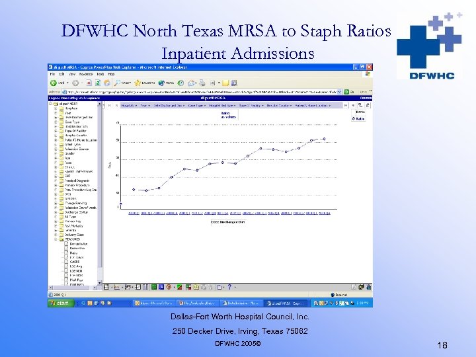Viewport: 476px width, 357px height.
Task: Open the History clock icon
Action: (x=180, y=83)
